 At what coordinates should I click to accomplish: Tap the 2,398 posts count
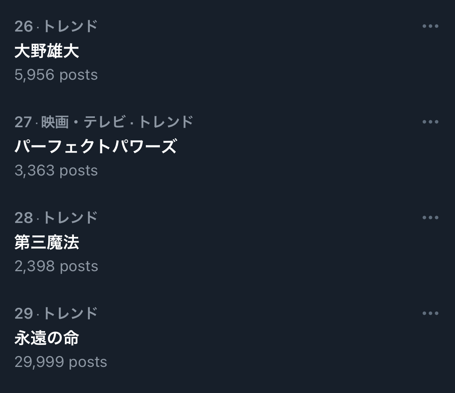[x=56, y=266]
